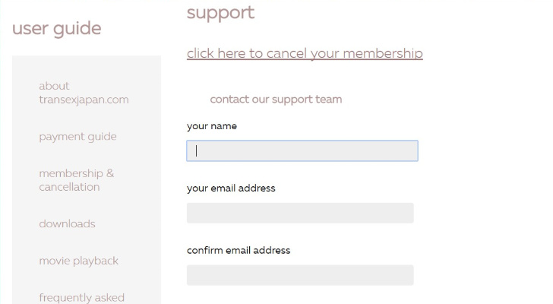Viewport: 553px width, 304px height.
Task: Open the movie playback guide
Action: coord(78,261)
